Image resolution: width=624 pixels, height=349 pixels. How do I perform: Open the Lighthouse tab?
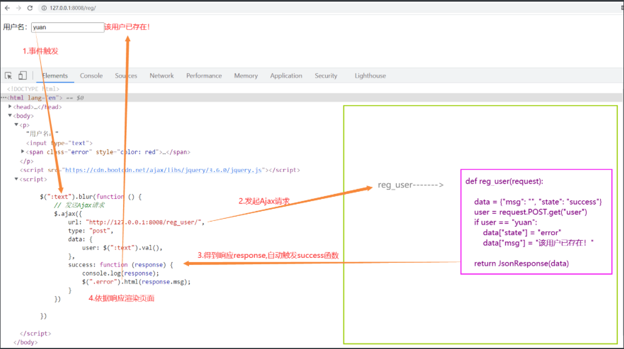pyautogui.click(x=370, y=76)
